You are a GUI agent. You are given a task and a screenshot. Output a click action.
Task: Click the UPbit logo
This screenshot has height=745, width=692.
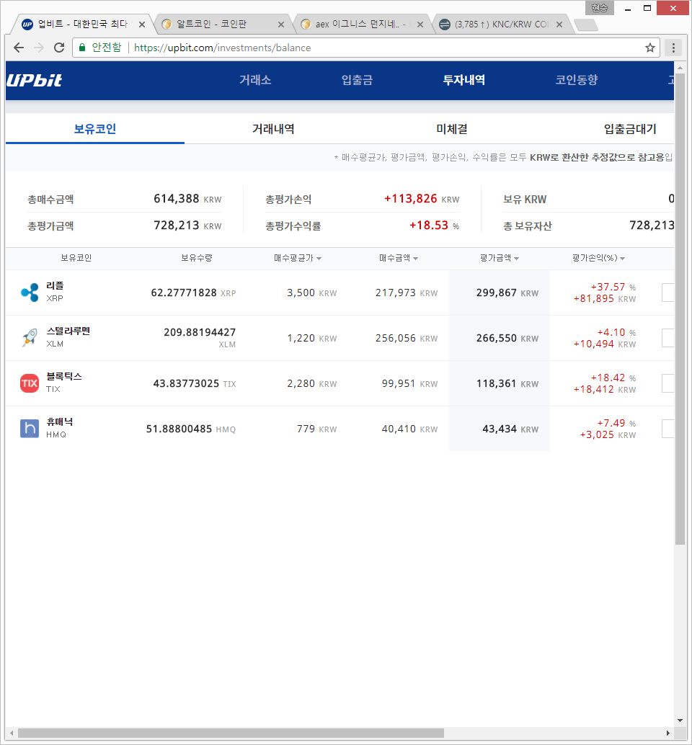pos(35,80)
